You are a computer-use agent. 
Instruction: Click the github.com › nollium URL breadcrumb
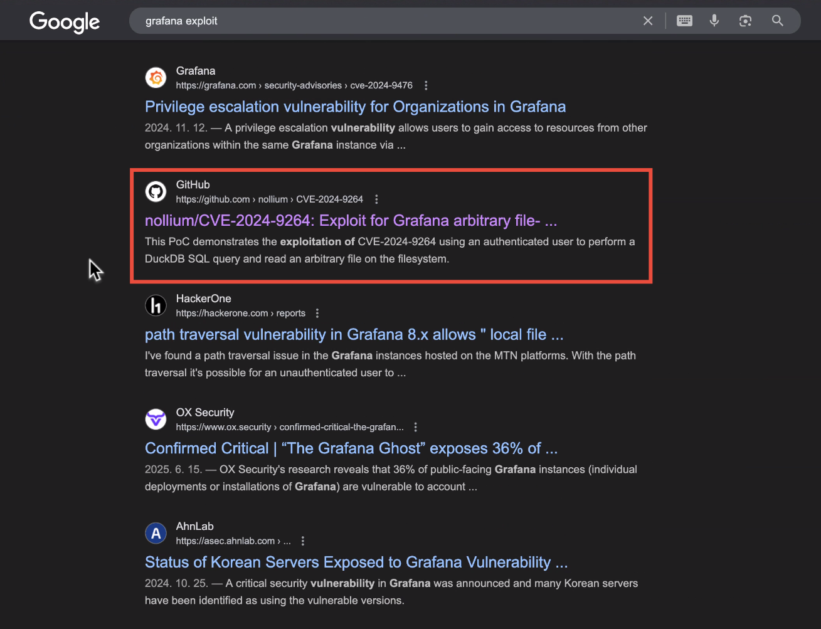(270, 199)
